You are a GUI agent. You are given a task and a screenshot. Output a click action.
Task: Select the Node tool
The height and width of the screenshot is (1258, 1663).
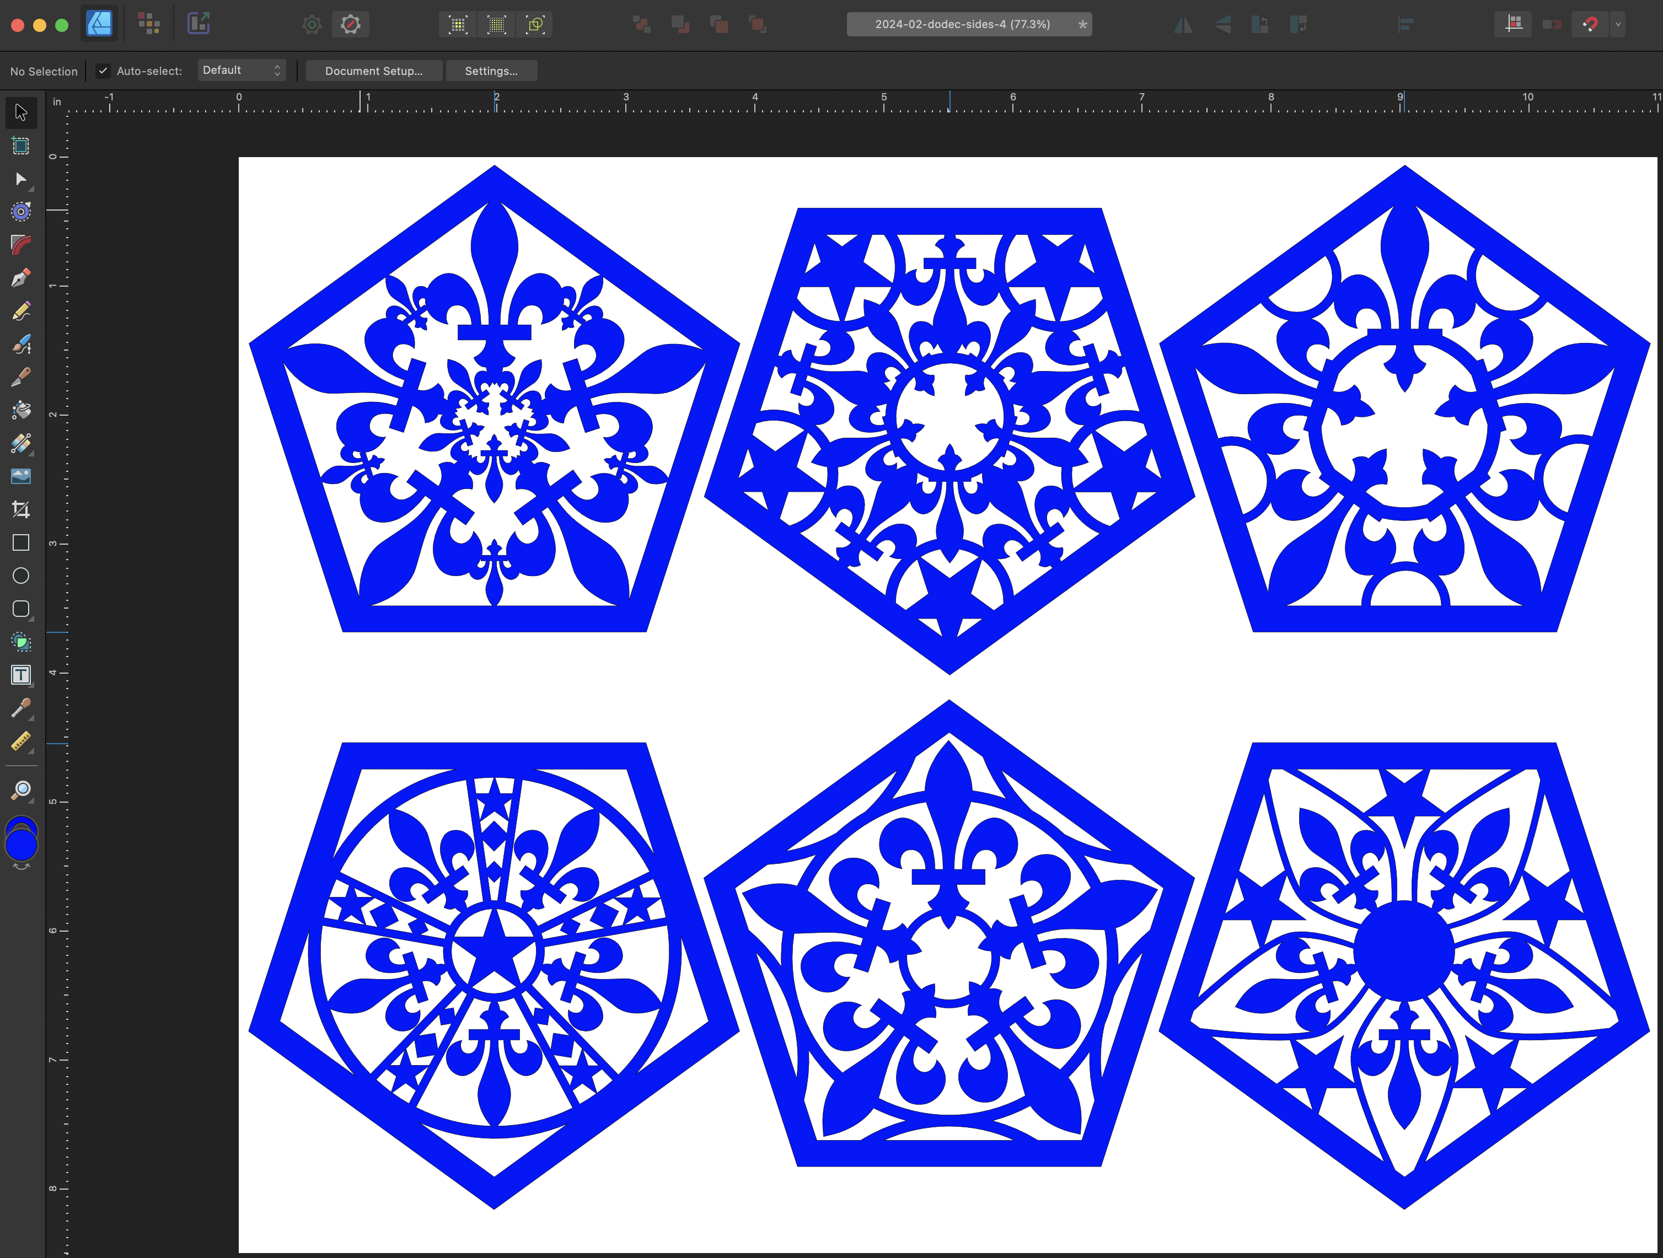tap(21, 179)
